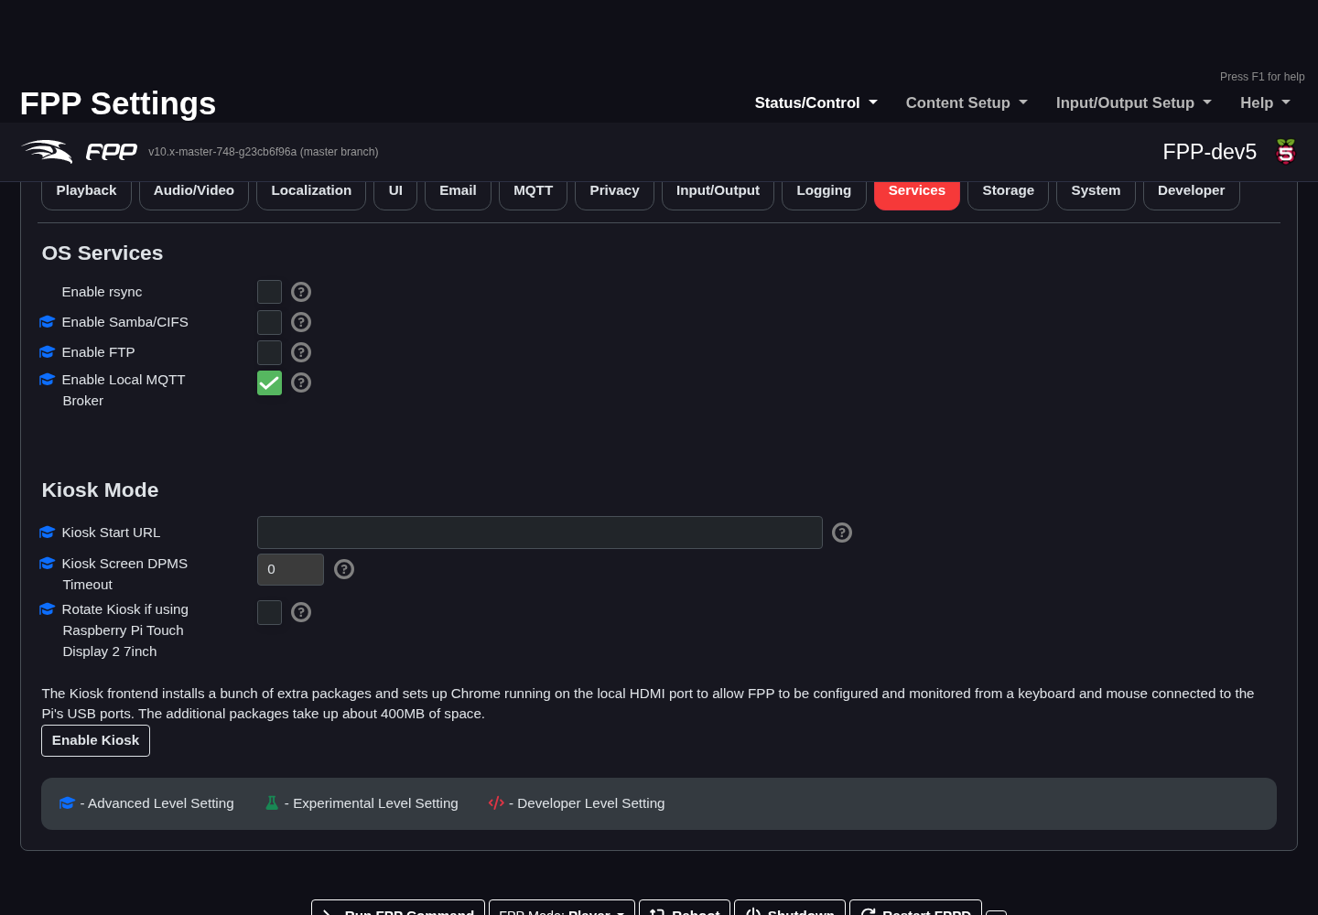The width and height of the screenshot is (1318, 915).
Task: Open help for Kiosk Start URL
Action: (842, 533)
